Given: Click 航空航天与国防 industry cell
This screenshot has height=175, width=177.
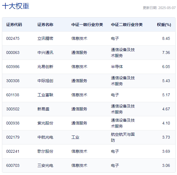Looking at the screenshot, I should pos(123,137).
